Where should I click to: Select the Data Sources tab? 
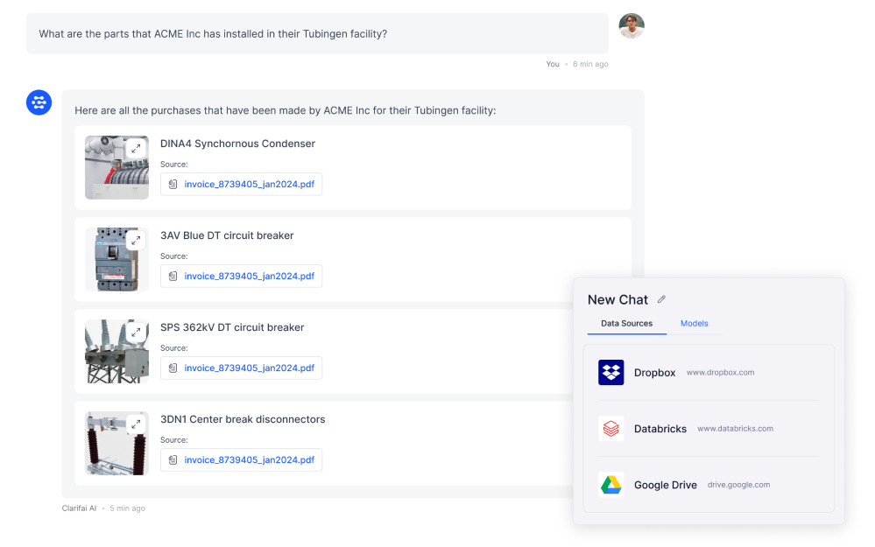pos(626,324)
